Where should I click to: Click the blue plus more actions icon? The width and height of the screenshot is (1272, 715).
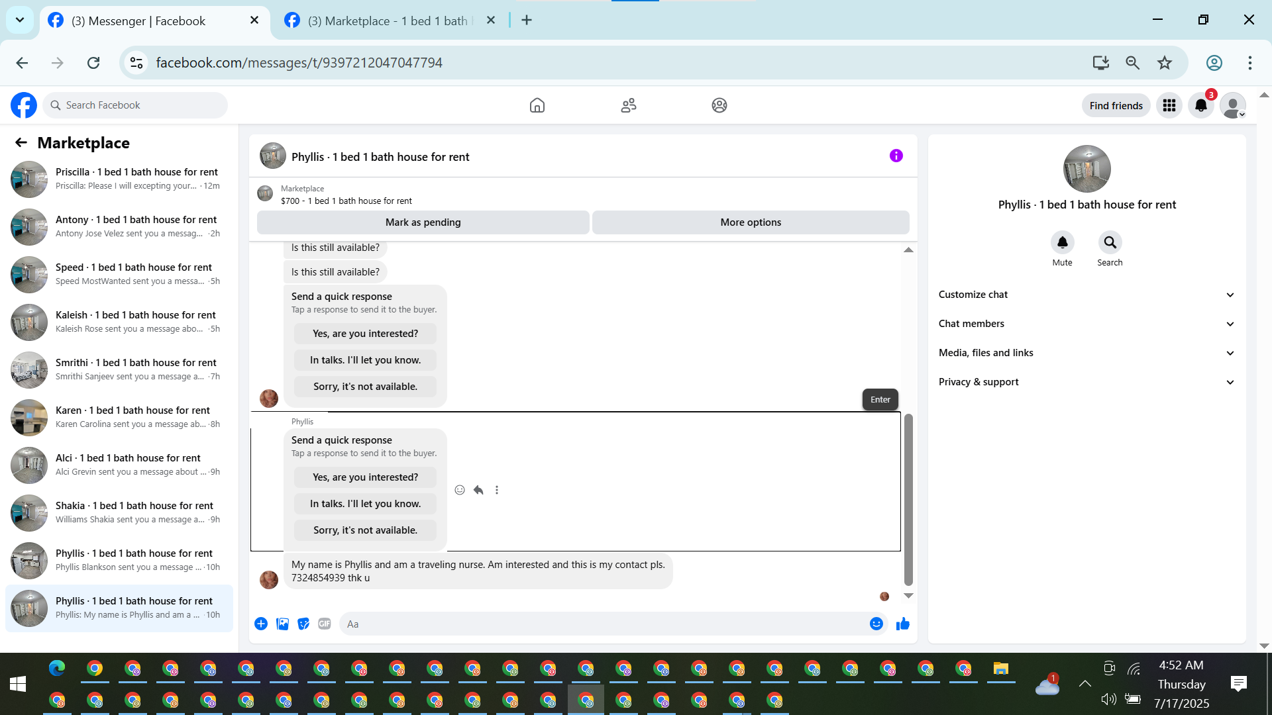[261, 624]
